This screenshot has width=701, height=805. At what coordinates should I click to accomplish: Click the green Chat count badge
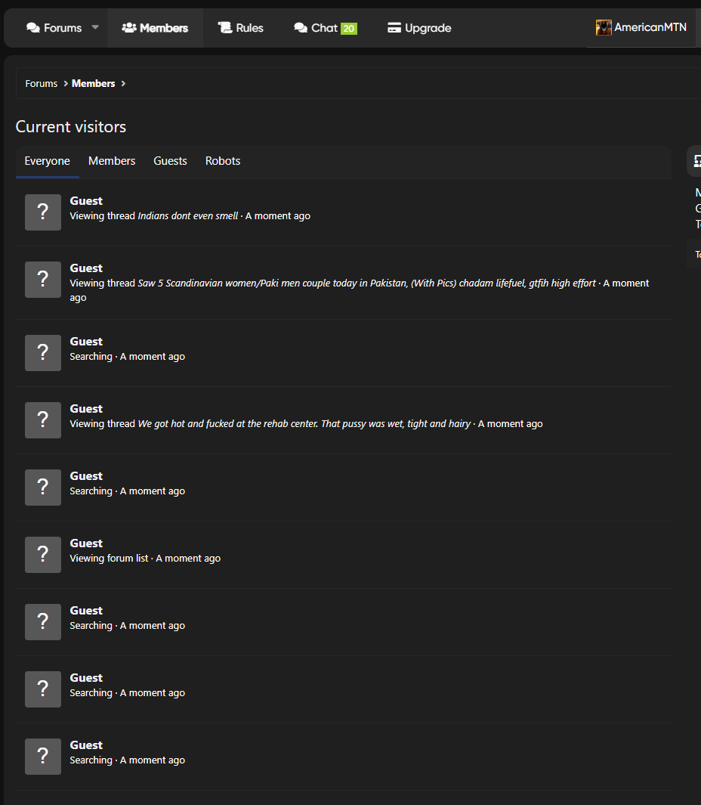pos(348,29)
